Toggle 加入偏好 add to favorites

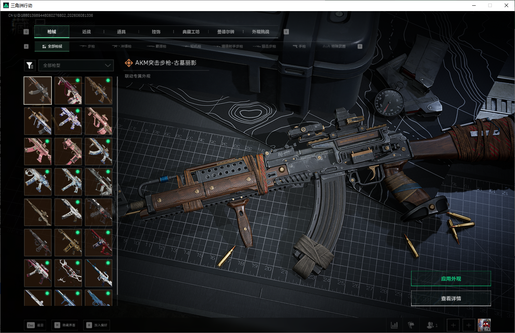[96, 325]
